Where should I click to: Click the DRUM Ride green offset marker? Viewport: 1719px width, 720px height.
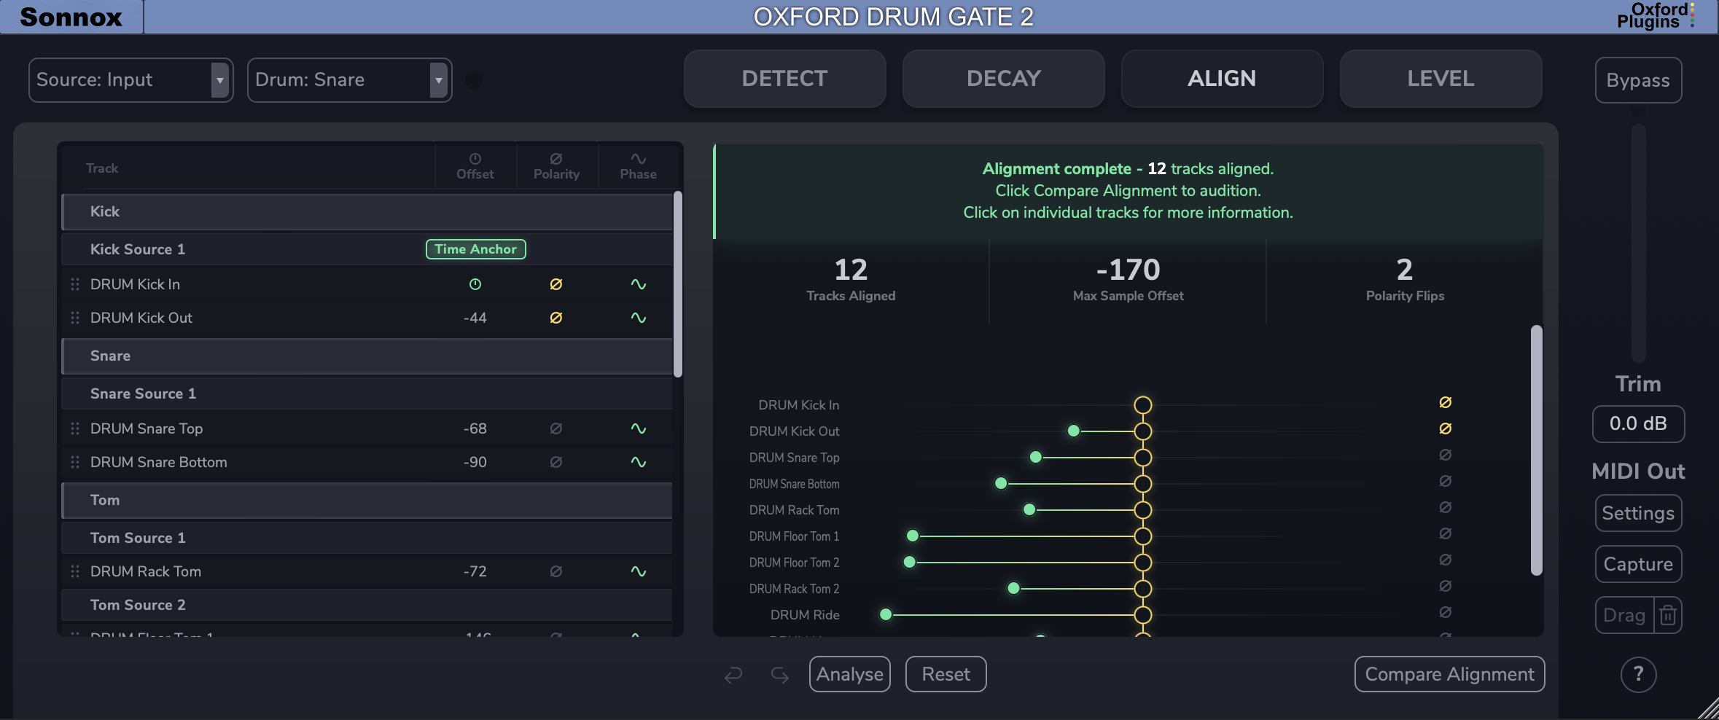(x=886, y=614)
